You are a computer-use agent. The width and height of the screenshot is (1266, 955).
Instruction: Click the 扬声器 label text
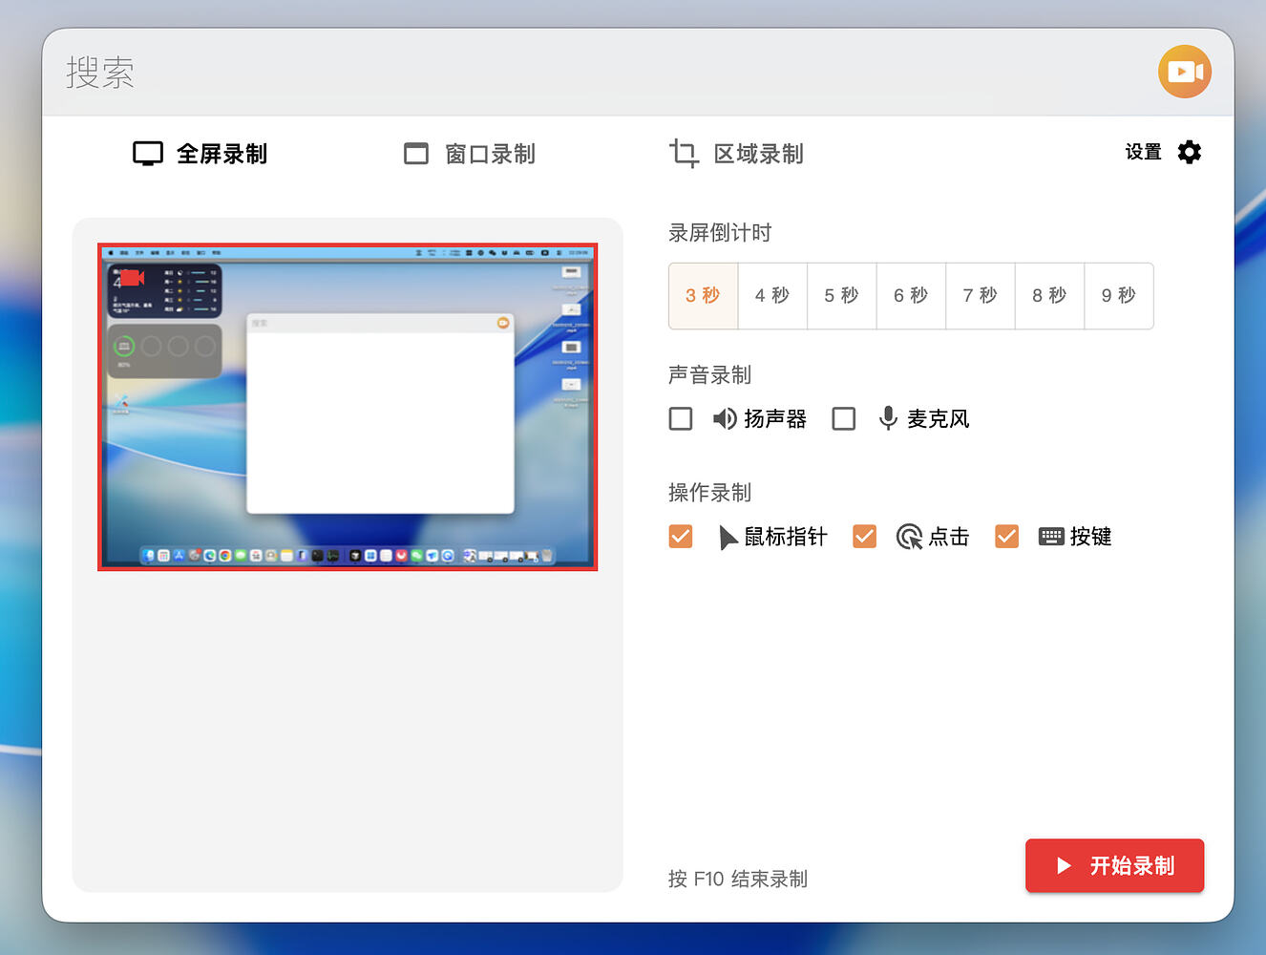tap(775, 418)
